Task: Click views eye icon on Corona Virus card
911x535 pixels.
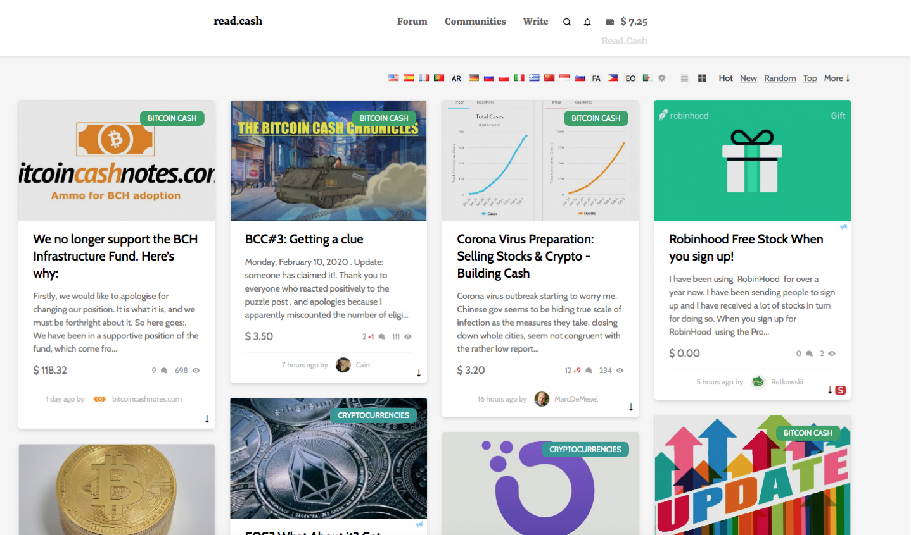Action: [x=620, y=371]
